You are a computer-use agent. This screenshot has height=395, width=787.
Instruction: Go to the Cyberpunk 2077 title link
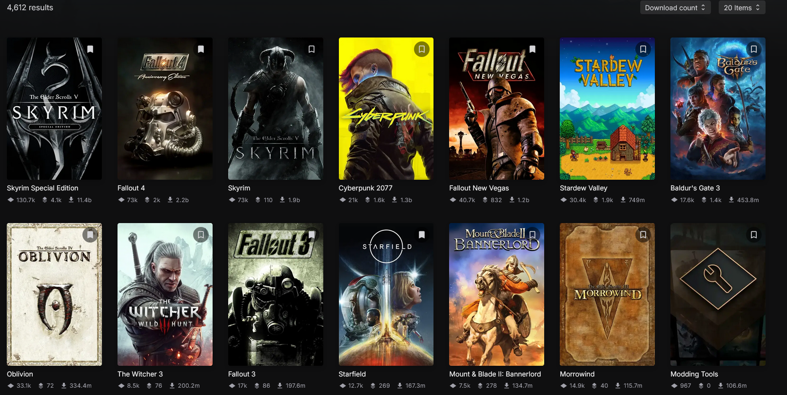pyautogui.click(x=366, y=188)
